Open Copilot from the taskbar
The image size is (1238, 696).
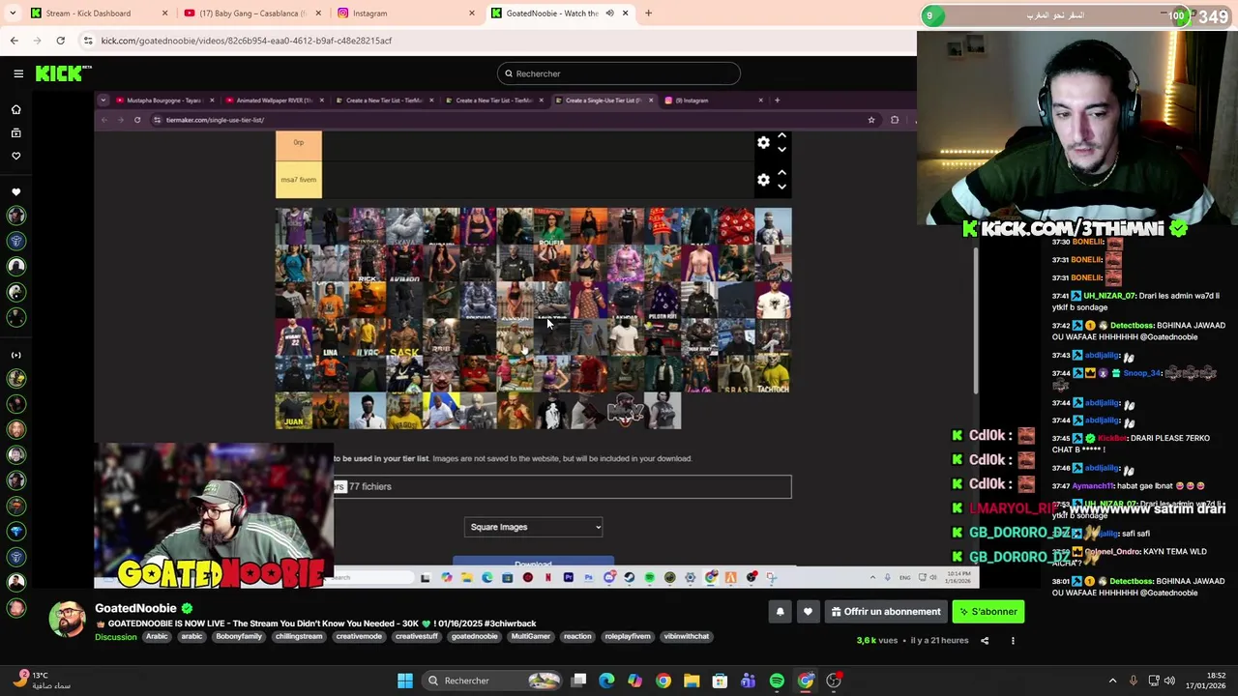point(634,681)
